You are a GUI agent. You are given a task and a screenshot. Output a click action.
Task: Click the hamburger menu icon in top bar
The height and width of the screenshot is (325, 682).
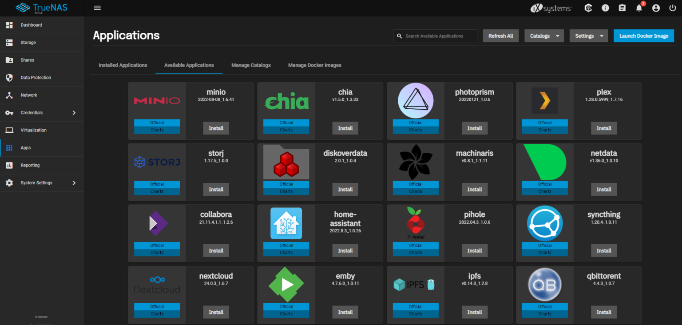pyautogui.click(x=97, y=8)
